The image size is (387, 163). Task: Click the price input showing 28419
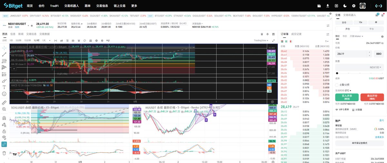click(x=354, y=54)
